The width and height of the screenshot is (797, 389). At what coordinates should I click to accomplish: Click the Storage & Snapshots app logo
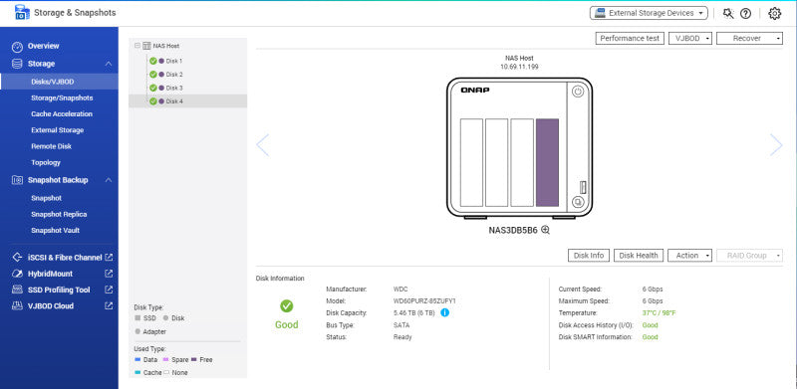pyautogui.click(x=22, y=13)
